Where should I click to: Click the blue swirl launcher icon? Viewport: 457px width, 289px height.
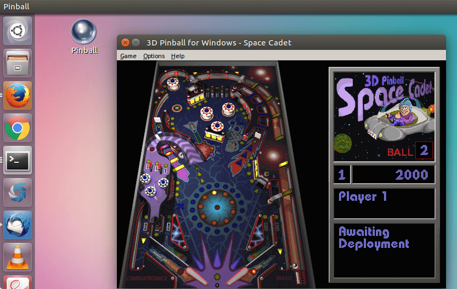coord(18,192)
